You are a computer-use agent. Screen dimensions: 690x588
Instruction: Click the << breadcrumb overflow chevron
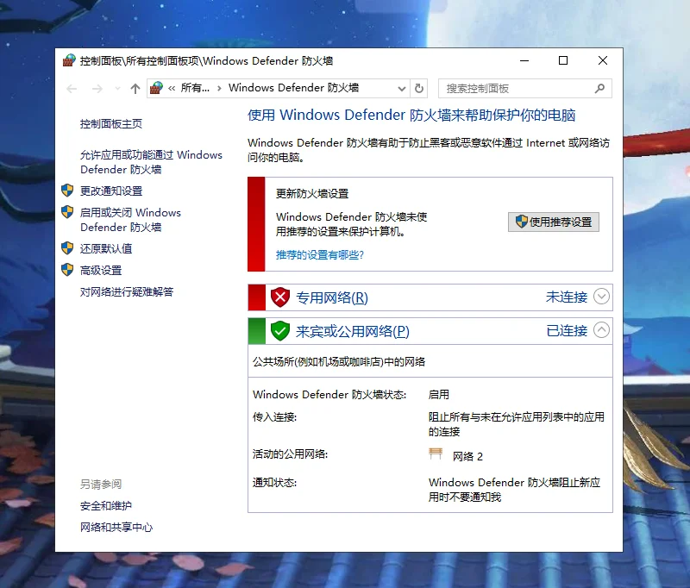(x=172, y=89)
